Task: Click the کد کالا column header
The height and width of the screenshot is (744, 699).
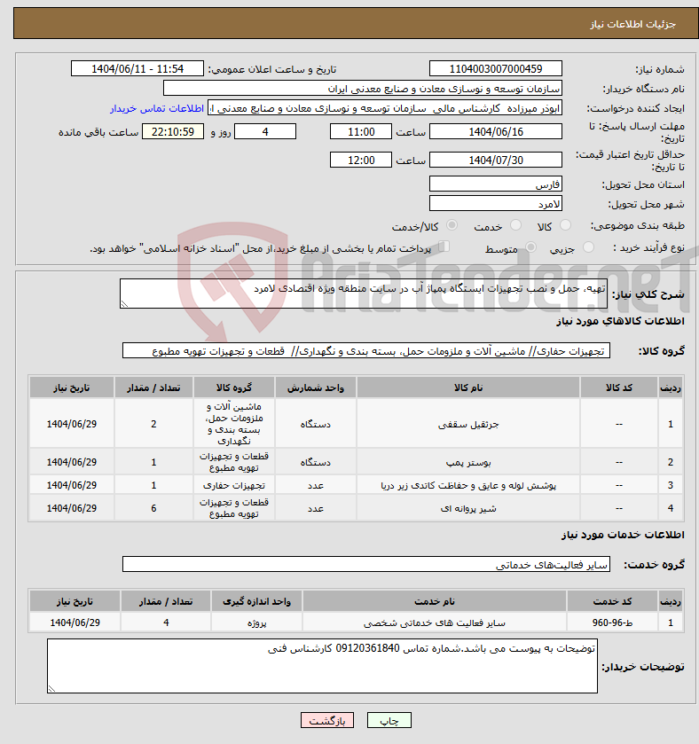Action: point(619,388)
